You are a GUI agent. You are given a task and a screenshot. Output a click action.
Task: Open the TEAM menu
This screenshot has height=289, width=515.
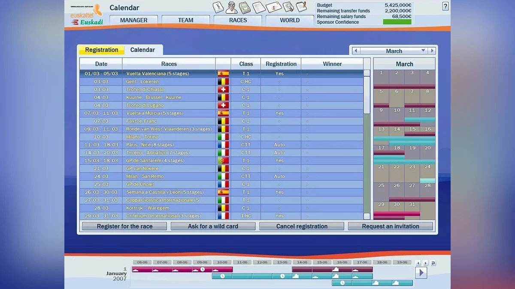click(x=185, y=20)
